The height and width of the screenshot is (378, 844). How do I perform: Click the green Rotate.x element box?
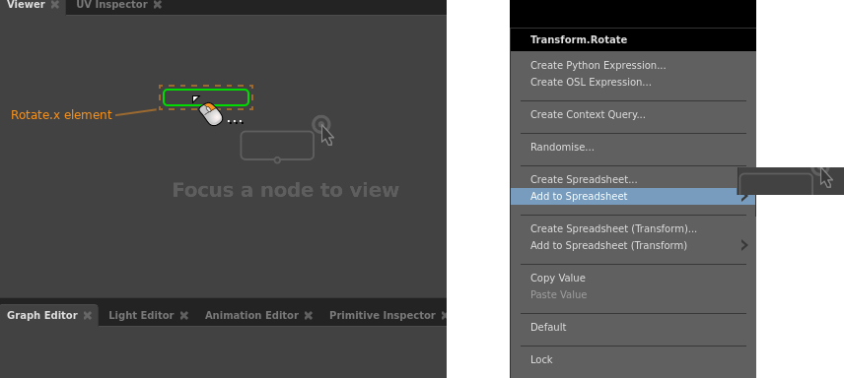click(206, 97)
